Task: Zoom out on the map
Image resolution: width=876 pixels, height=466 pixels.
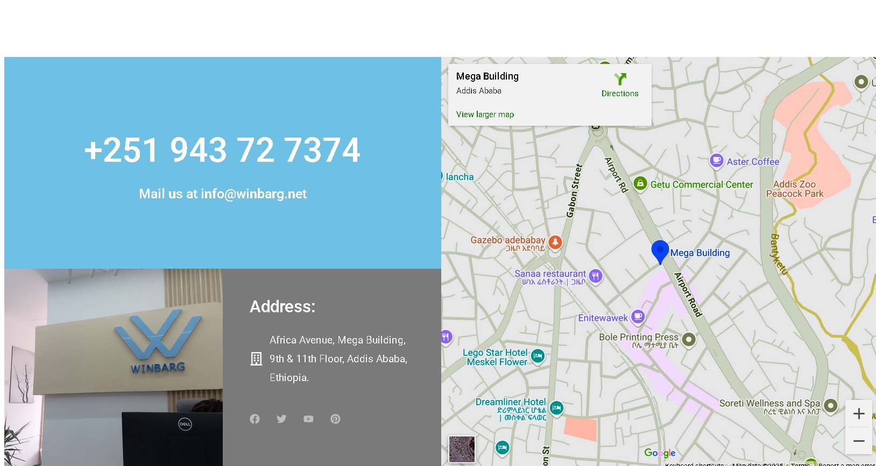Action: click(x=859, y=441)
